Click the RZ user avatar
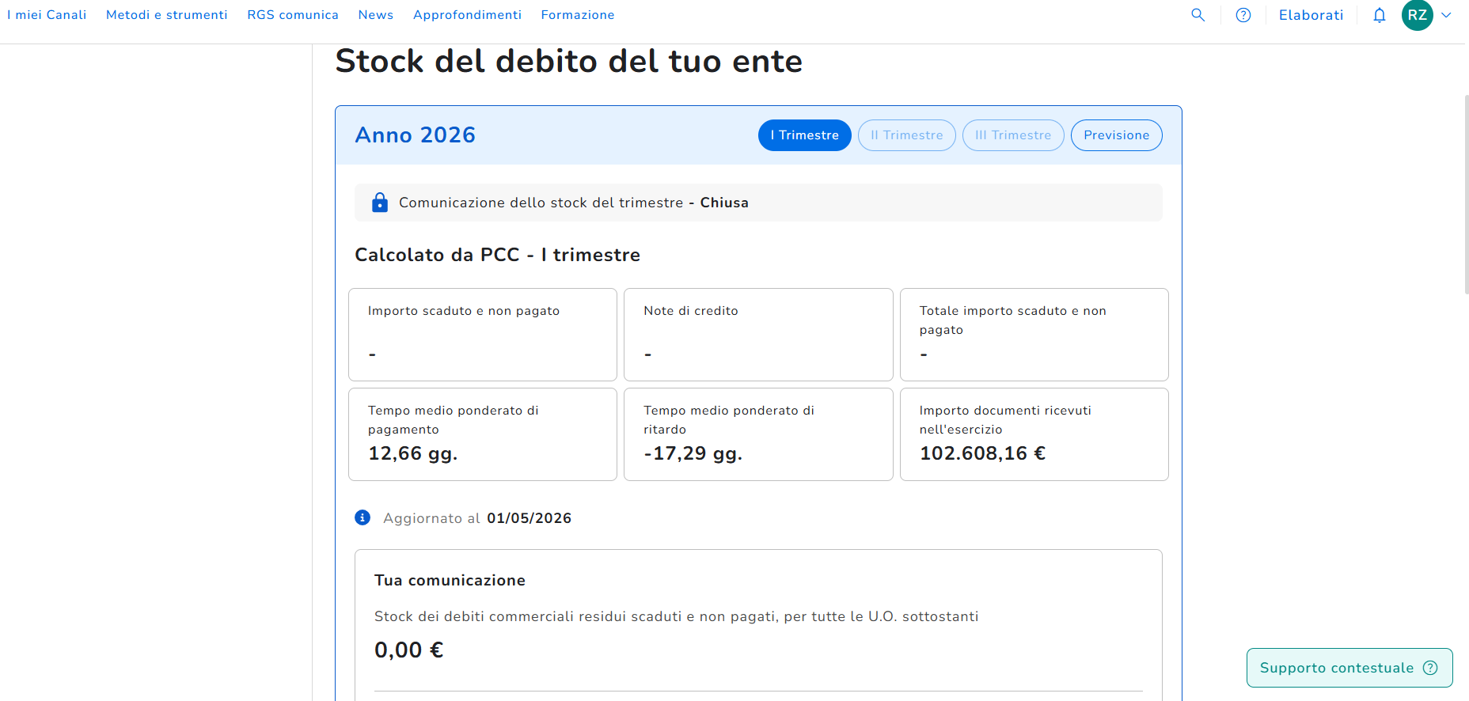The width and height of the screenshot is (1469, 701). coord(1418,15)
